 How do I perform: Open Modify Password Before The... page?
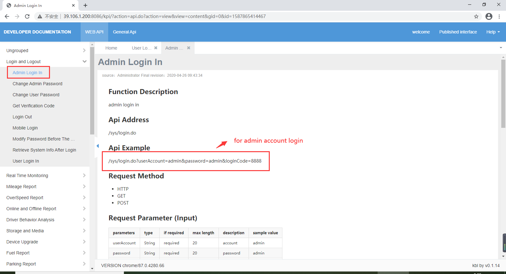pos(44,139)
